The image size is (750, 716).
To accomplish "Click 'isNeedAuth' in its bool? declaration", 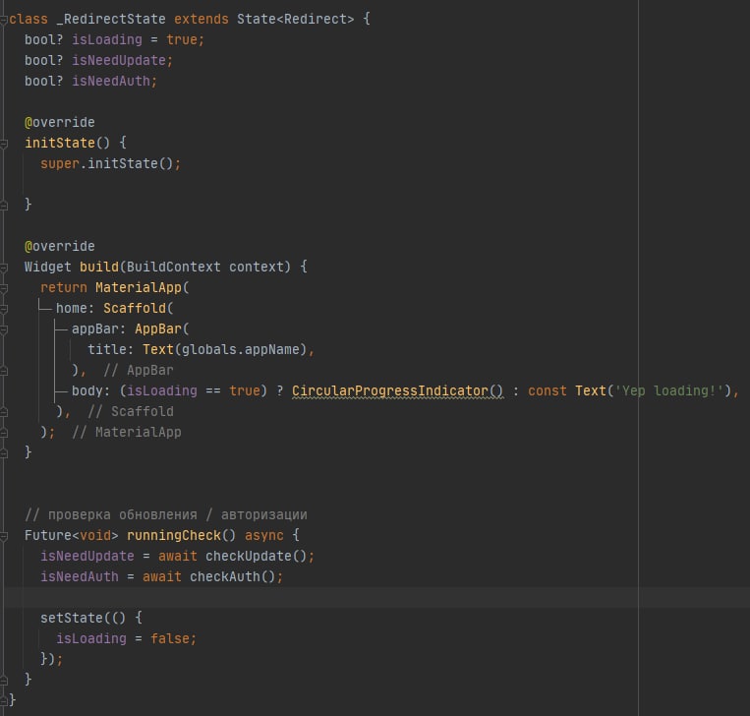I will click(111, 81).
